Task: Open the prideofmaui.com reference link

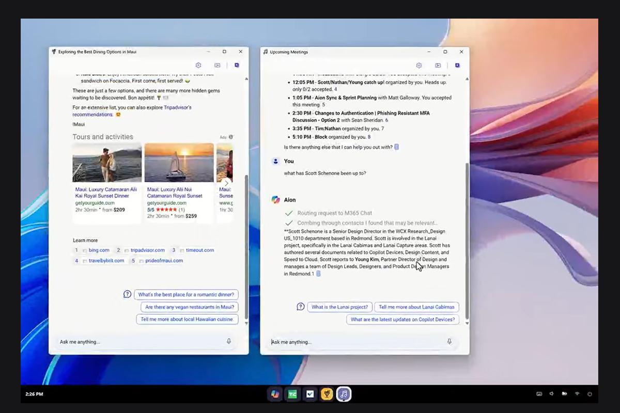Action: tap(164, 261)
